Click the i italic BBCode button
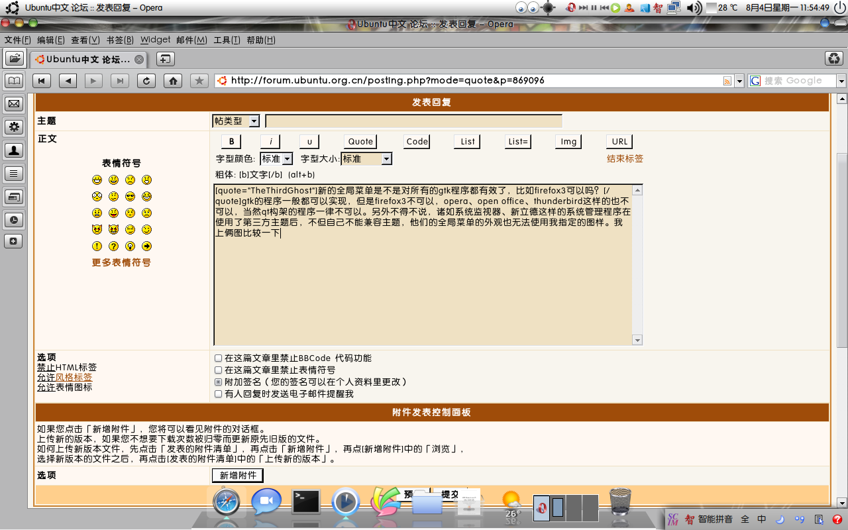Screen dimensions: 848x530 270,142
